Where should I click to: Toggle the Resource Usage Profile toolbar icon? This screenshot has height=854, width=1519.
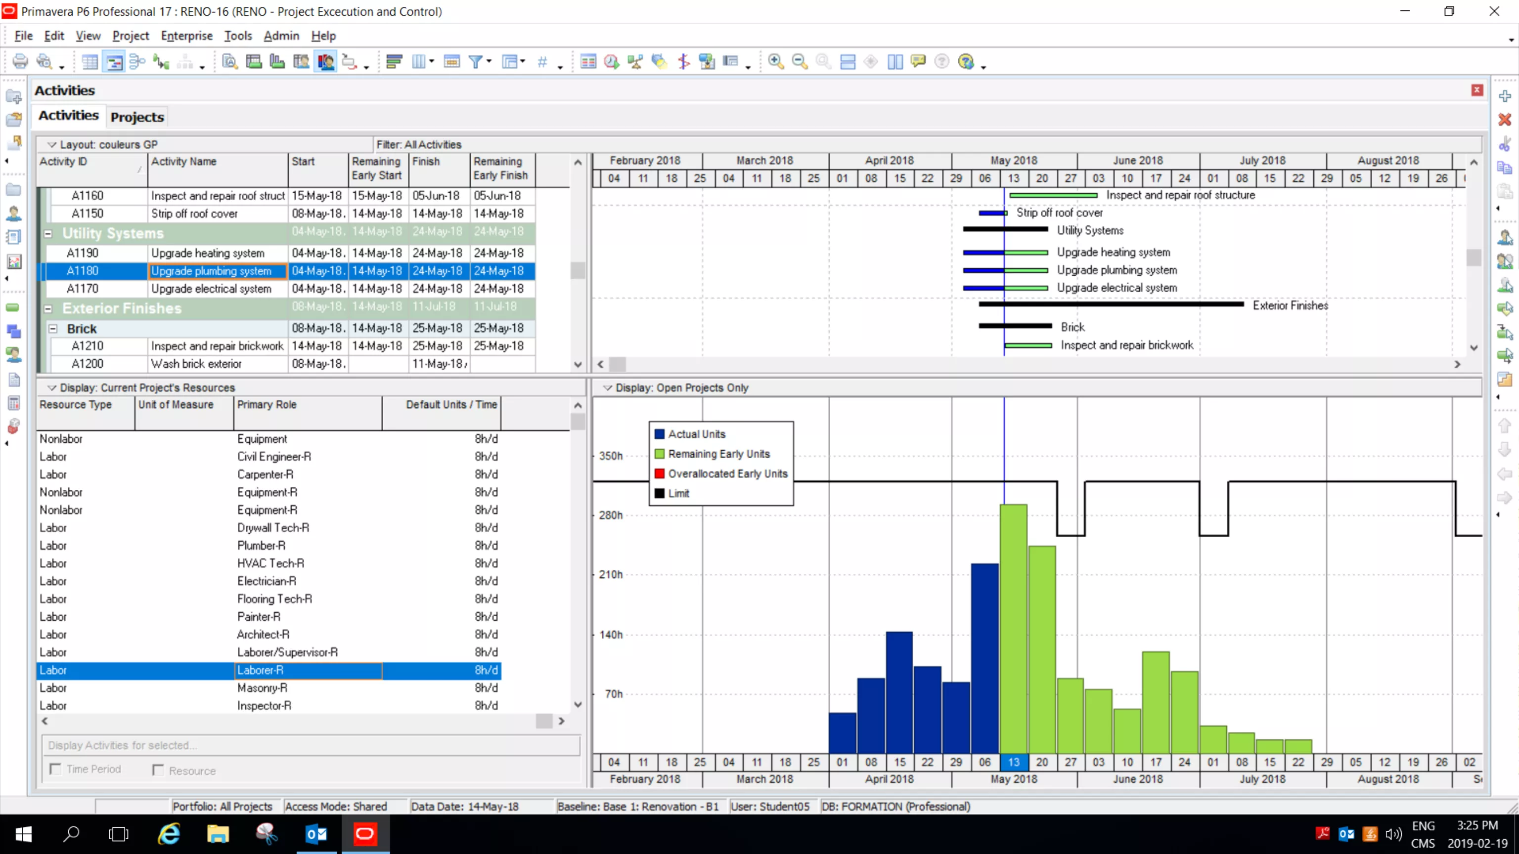325,61
